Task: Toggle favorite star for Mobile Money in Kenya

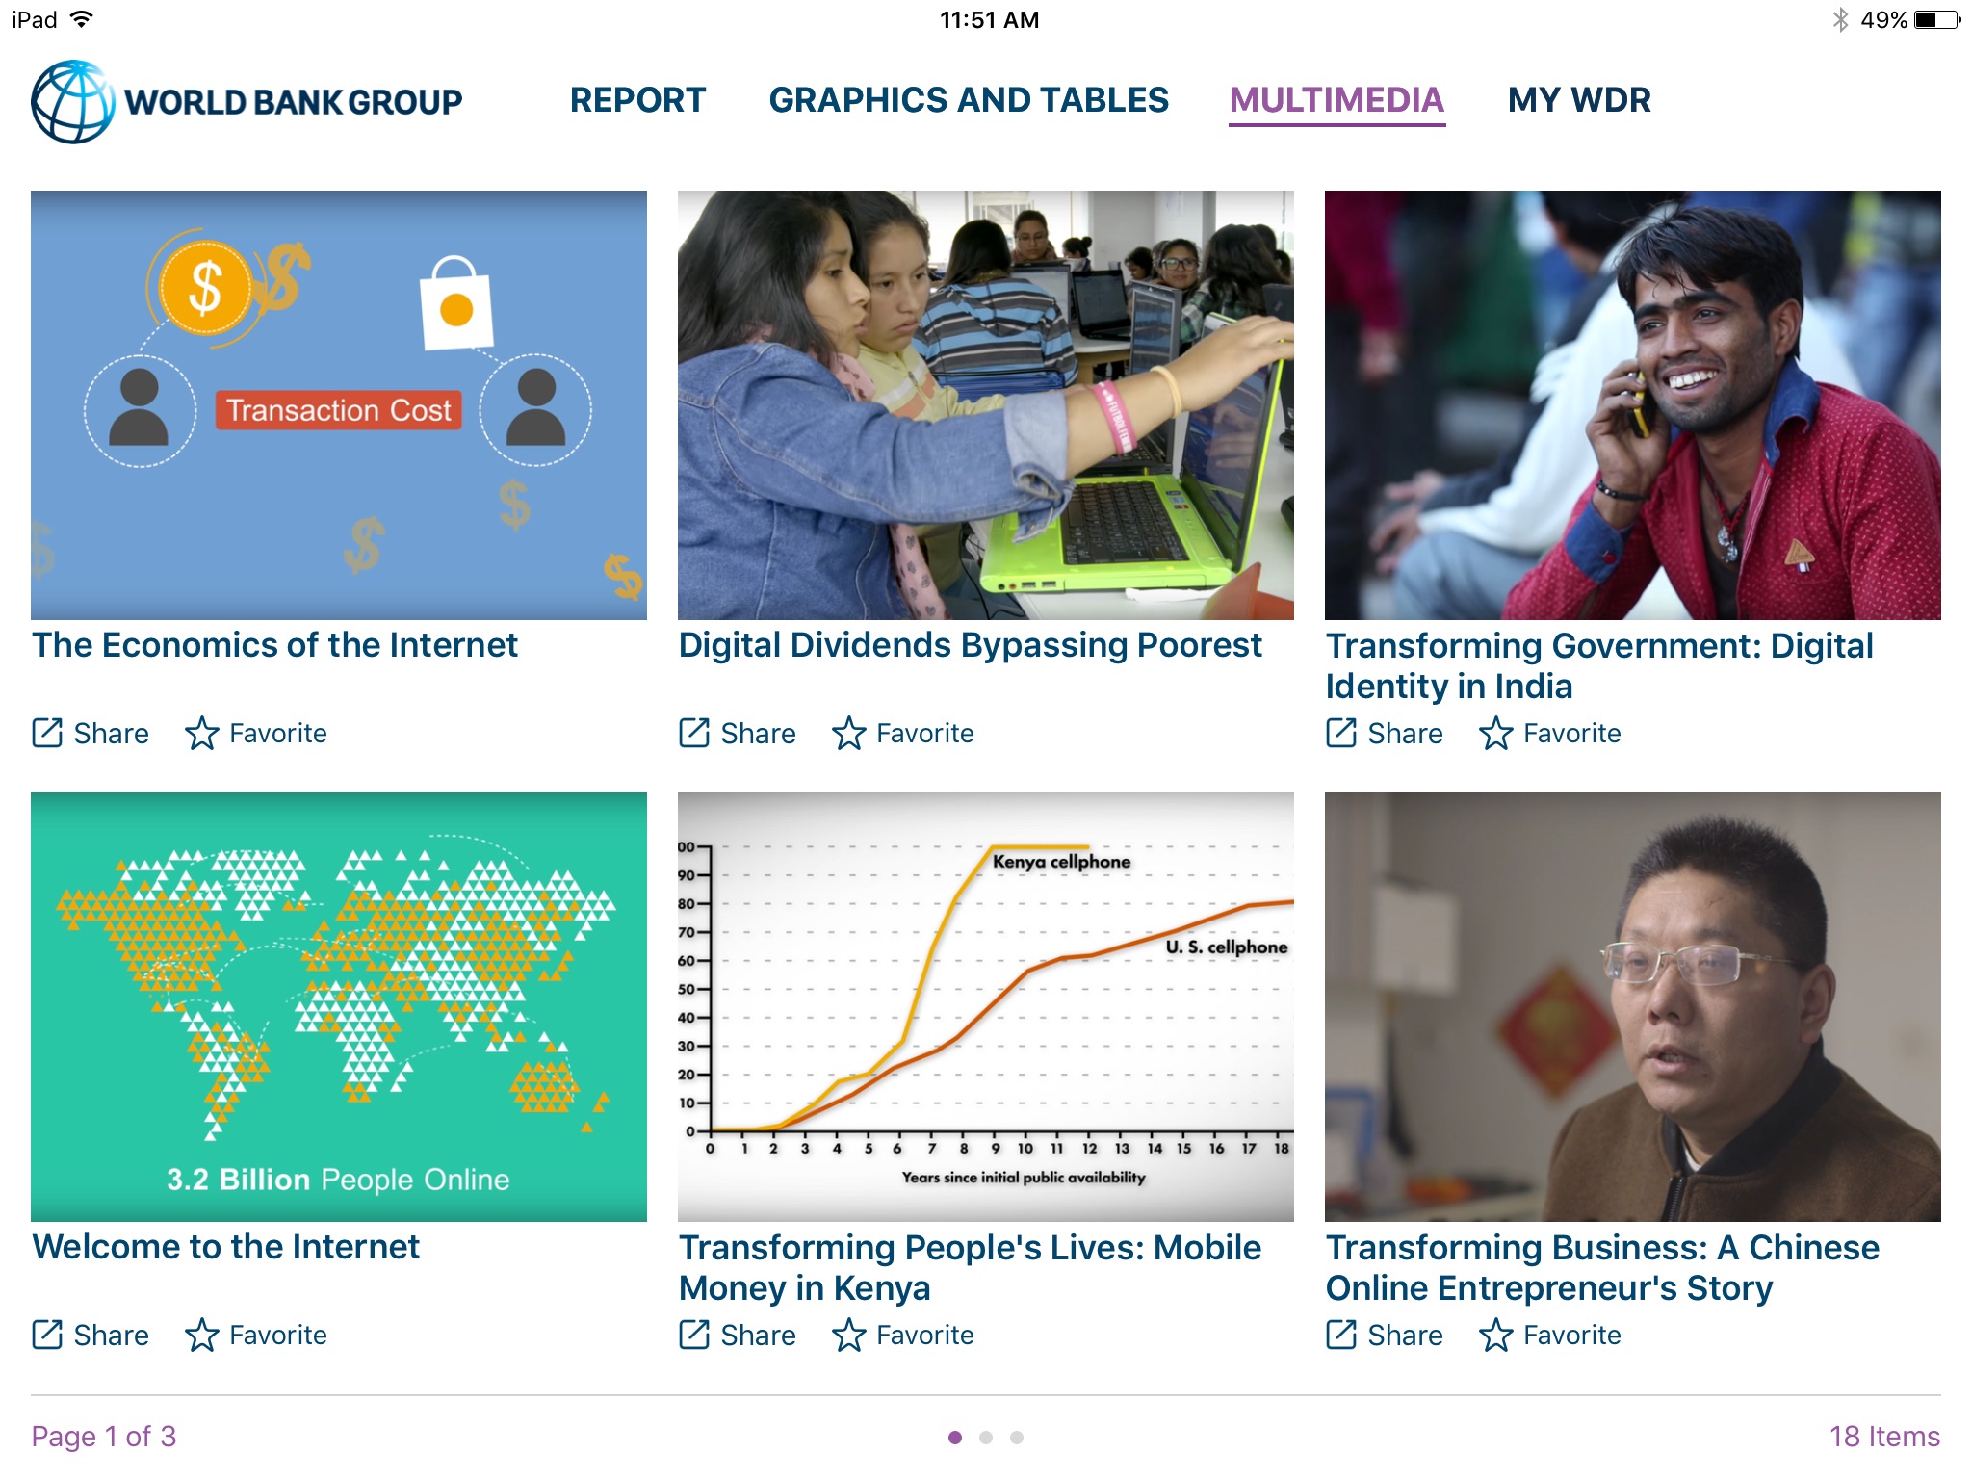Action: (849, 1335)
